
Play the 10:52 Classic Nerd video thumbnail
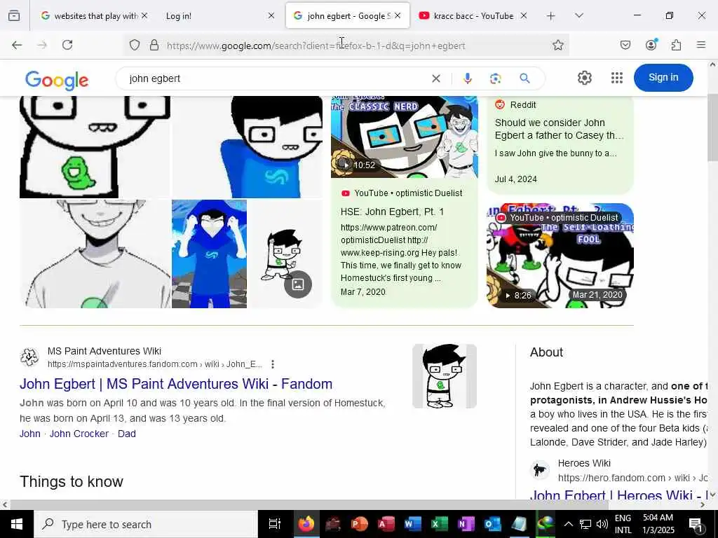pos(405,137)
